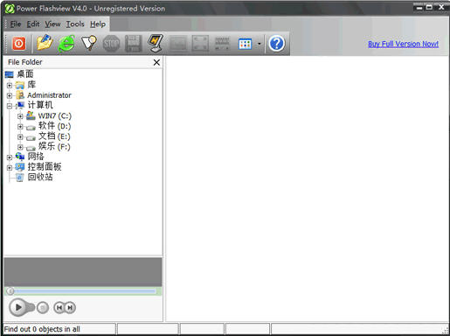Click the round play button
This screenshot has width=450, height=336.
(x=18, y=307)
